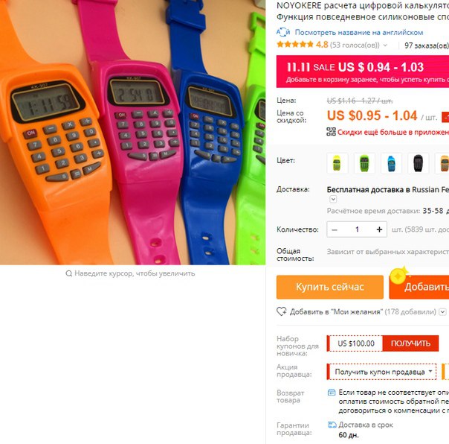449x444 pixels.
Task: Increase quantity with the plus button
Action: [379, 229]
